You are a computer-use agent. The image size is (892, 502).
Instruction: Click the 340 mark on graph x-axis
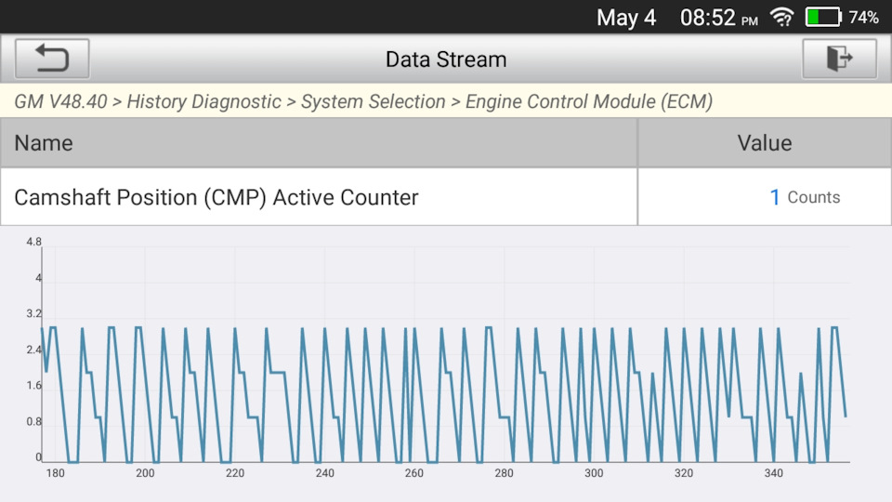point(773,473)
